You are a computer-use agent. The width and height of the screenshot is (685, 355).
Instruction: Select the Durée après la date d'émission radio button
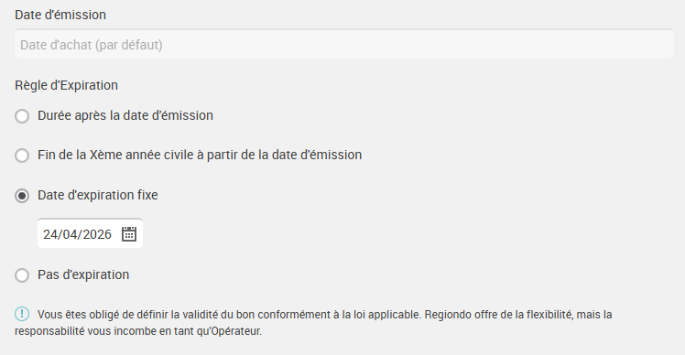[x=22, y=116]
